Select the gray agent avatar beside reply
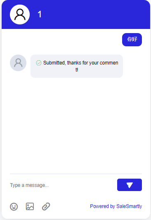 point(18,63)
